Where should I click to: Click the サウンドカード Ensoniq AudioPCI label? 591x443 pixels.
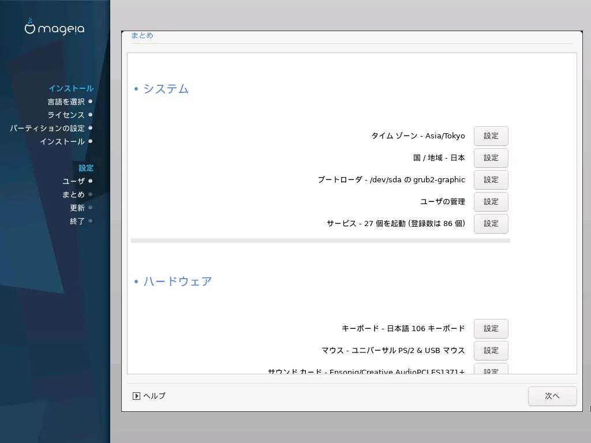(x=366, y=371)
